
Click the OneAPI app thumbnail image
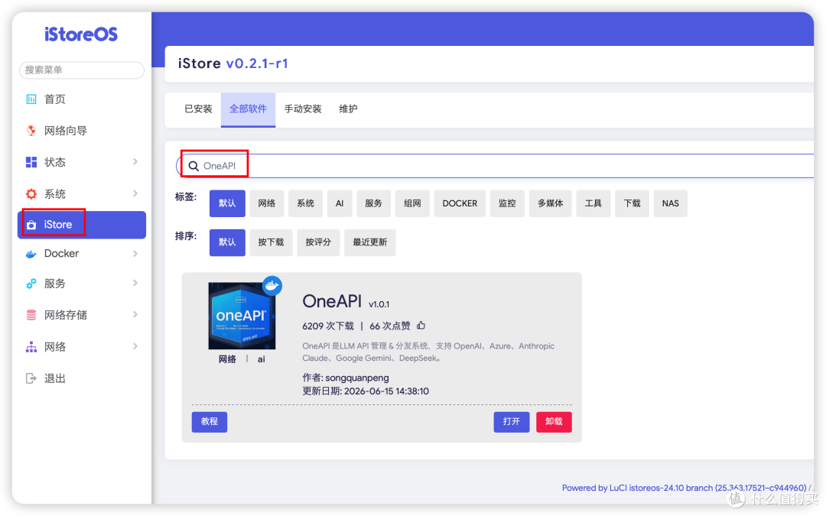tap(242, 316)
